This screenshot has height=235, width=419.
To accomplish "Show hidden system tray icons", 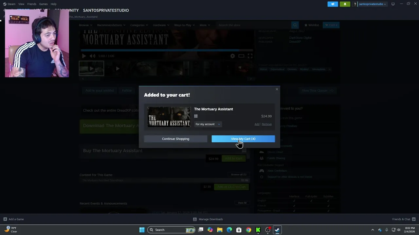I will click(373, 230).
